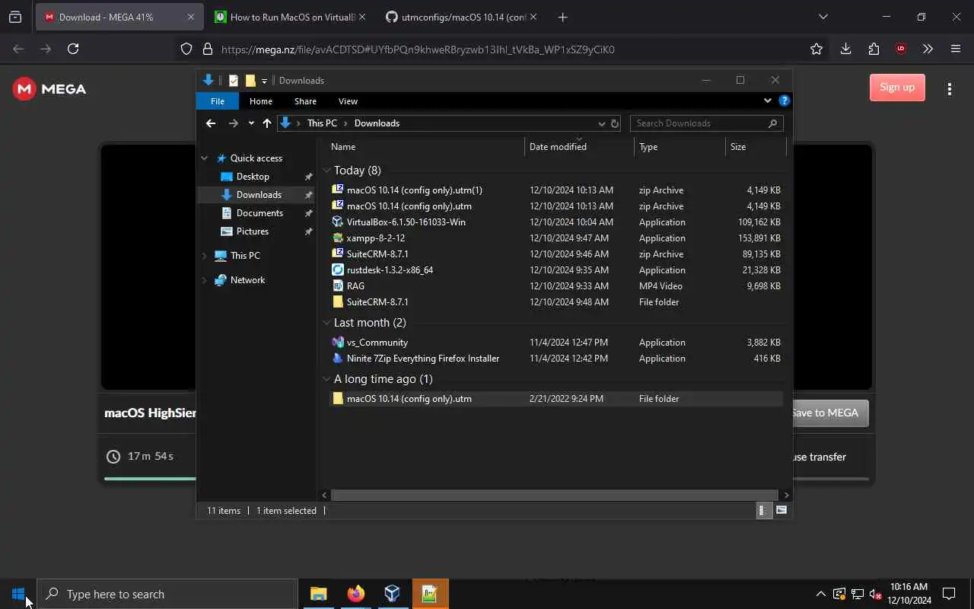The image size is (974, 609).
Task: Open the recent locations dropdown arrow
Action: pyautogui.click(x=251, y=123)
